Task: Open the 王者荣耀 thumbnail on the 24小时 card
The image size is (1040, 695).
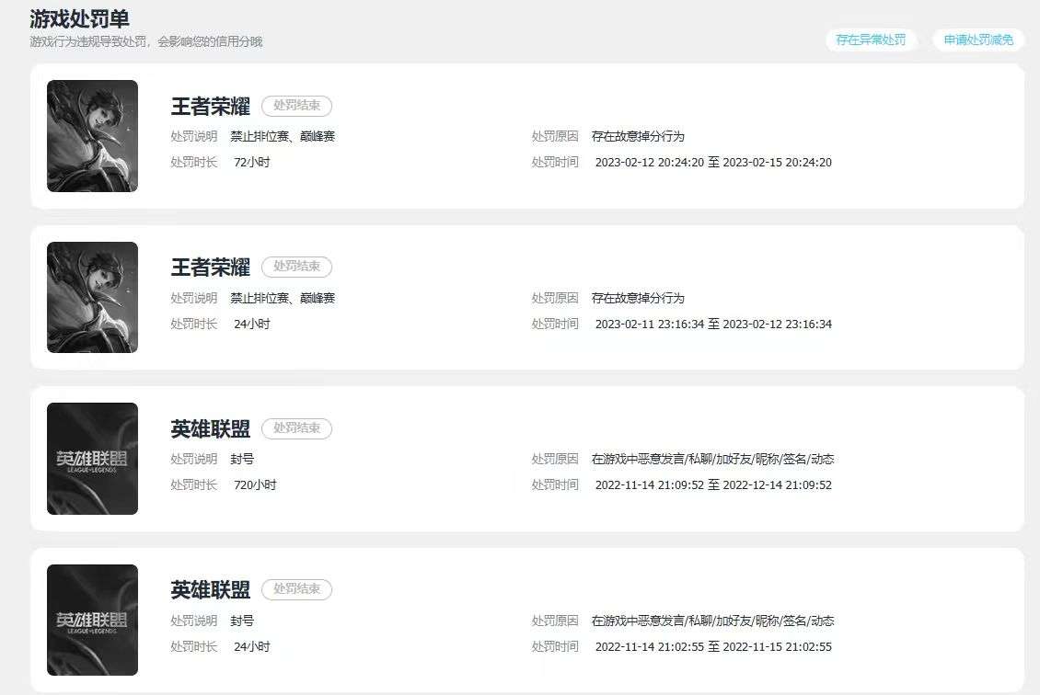Action: [92, 298]
